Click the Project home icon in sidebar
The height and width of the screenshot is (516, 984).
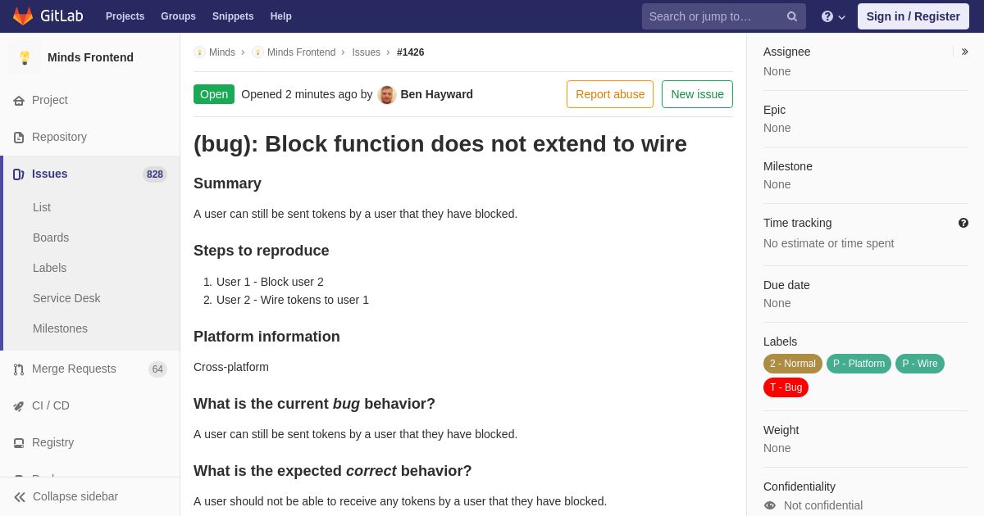pos(19,101)
